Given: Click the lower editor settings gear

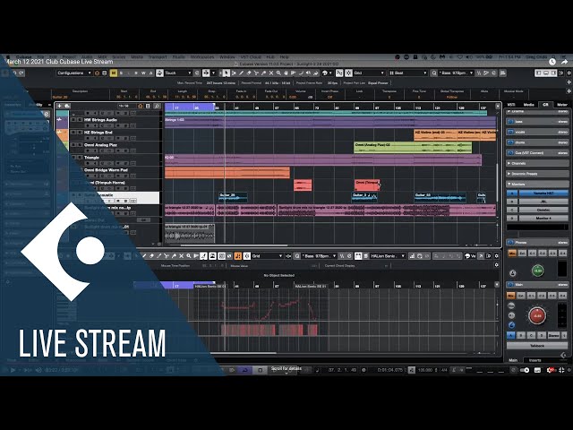Looking at the screenshot, I should [496, 256].
